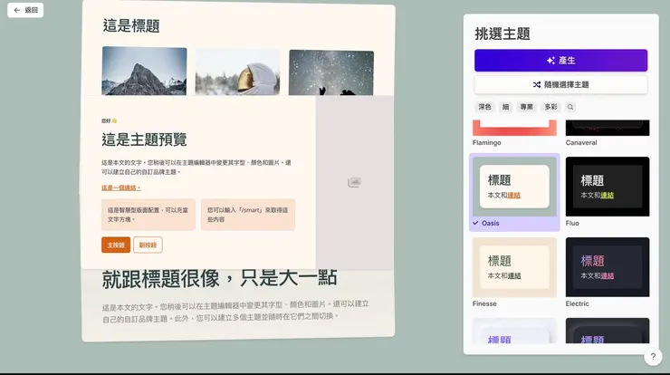Click the 您可以輸入 /smart text box
The image size is (670, 375).
[248, 215]
